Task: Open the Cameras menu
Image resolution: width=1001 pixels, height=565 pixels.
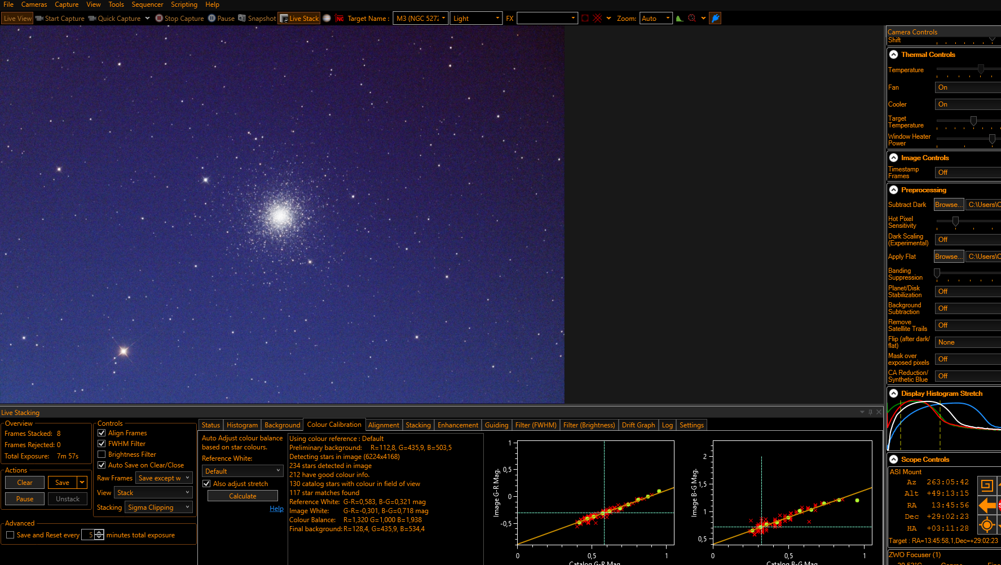Action: pyautogui.click(x=34, y=5)
